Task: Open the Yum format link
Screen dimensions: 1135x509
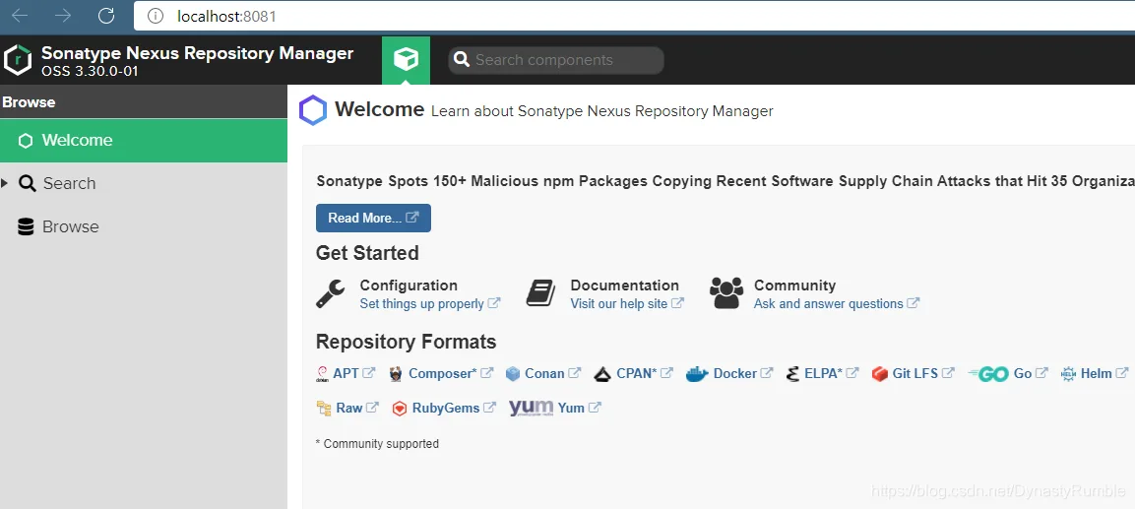Action: pyautogui.click(x=579, y=408)
